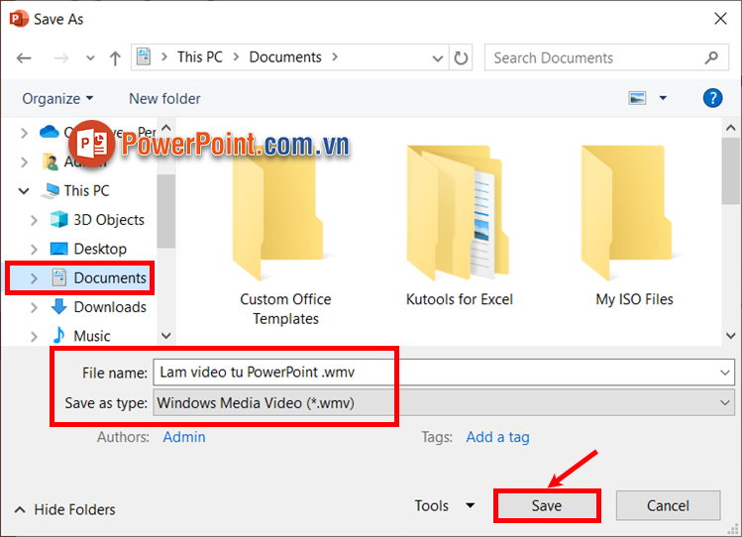Click the Cancel button
Viewport: 742px width, 537px height.
(x=668, y=505)
